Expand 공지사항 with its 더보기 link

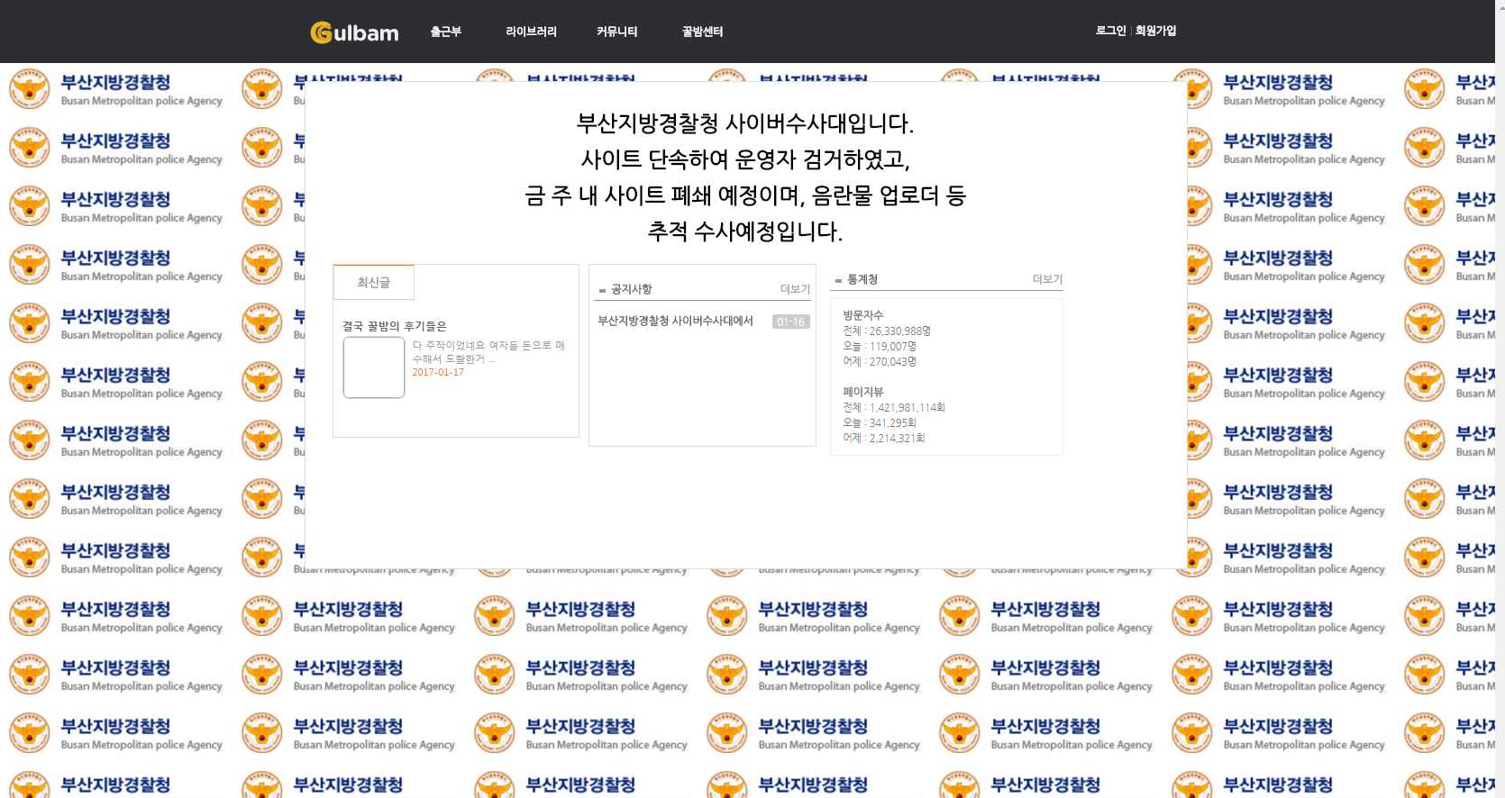pyautogui.click(x=795, y=289)
